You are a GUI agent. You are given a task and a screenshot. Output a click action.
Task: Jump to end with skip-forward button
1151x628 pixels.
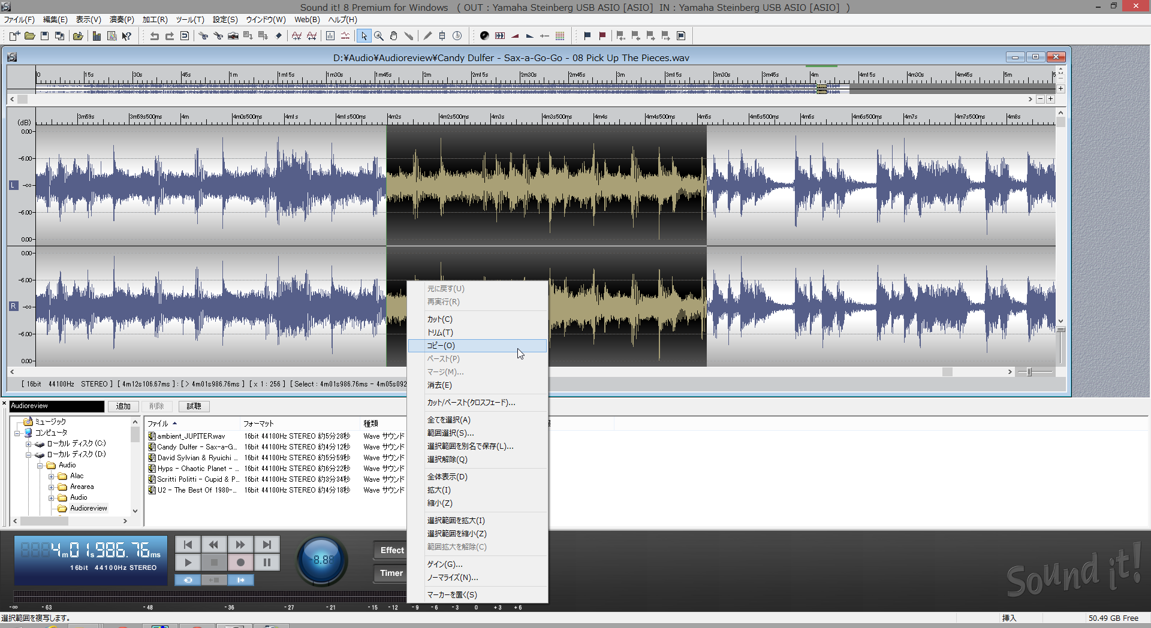tap(267, 544)
